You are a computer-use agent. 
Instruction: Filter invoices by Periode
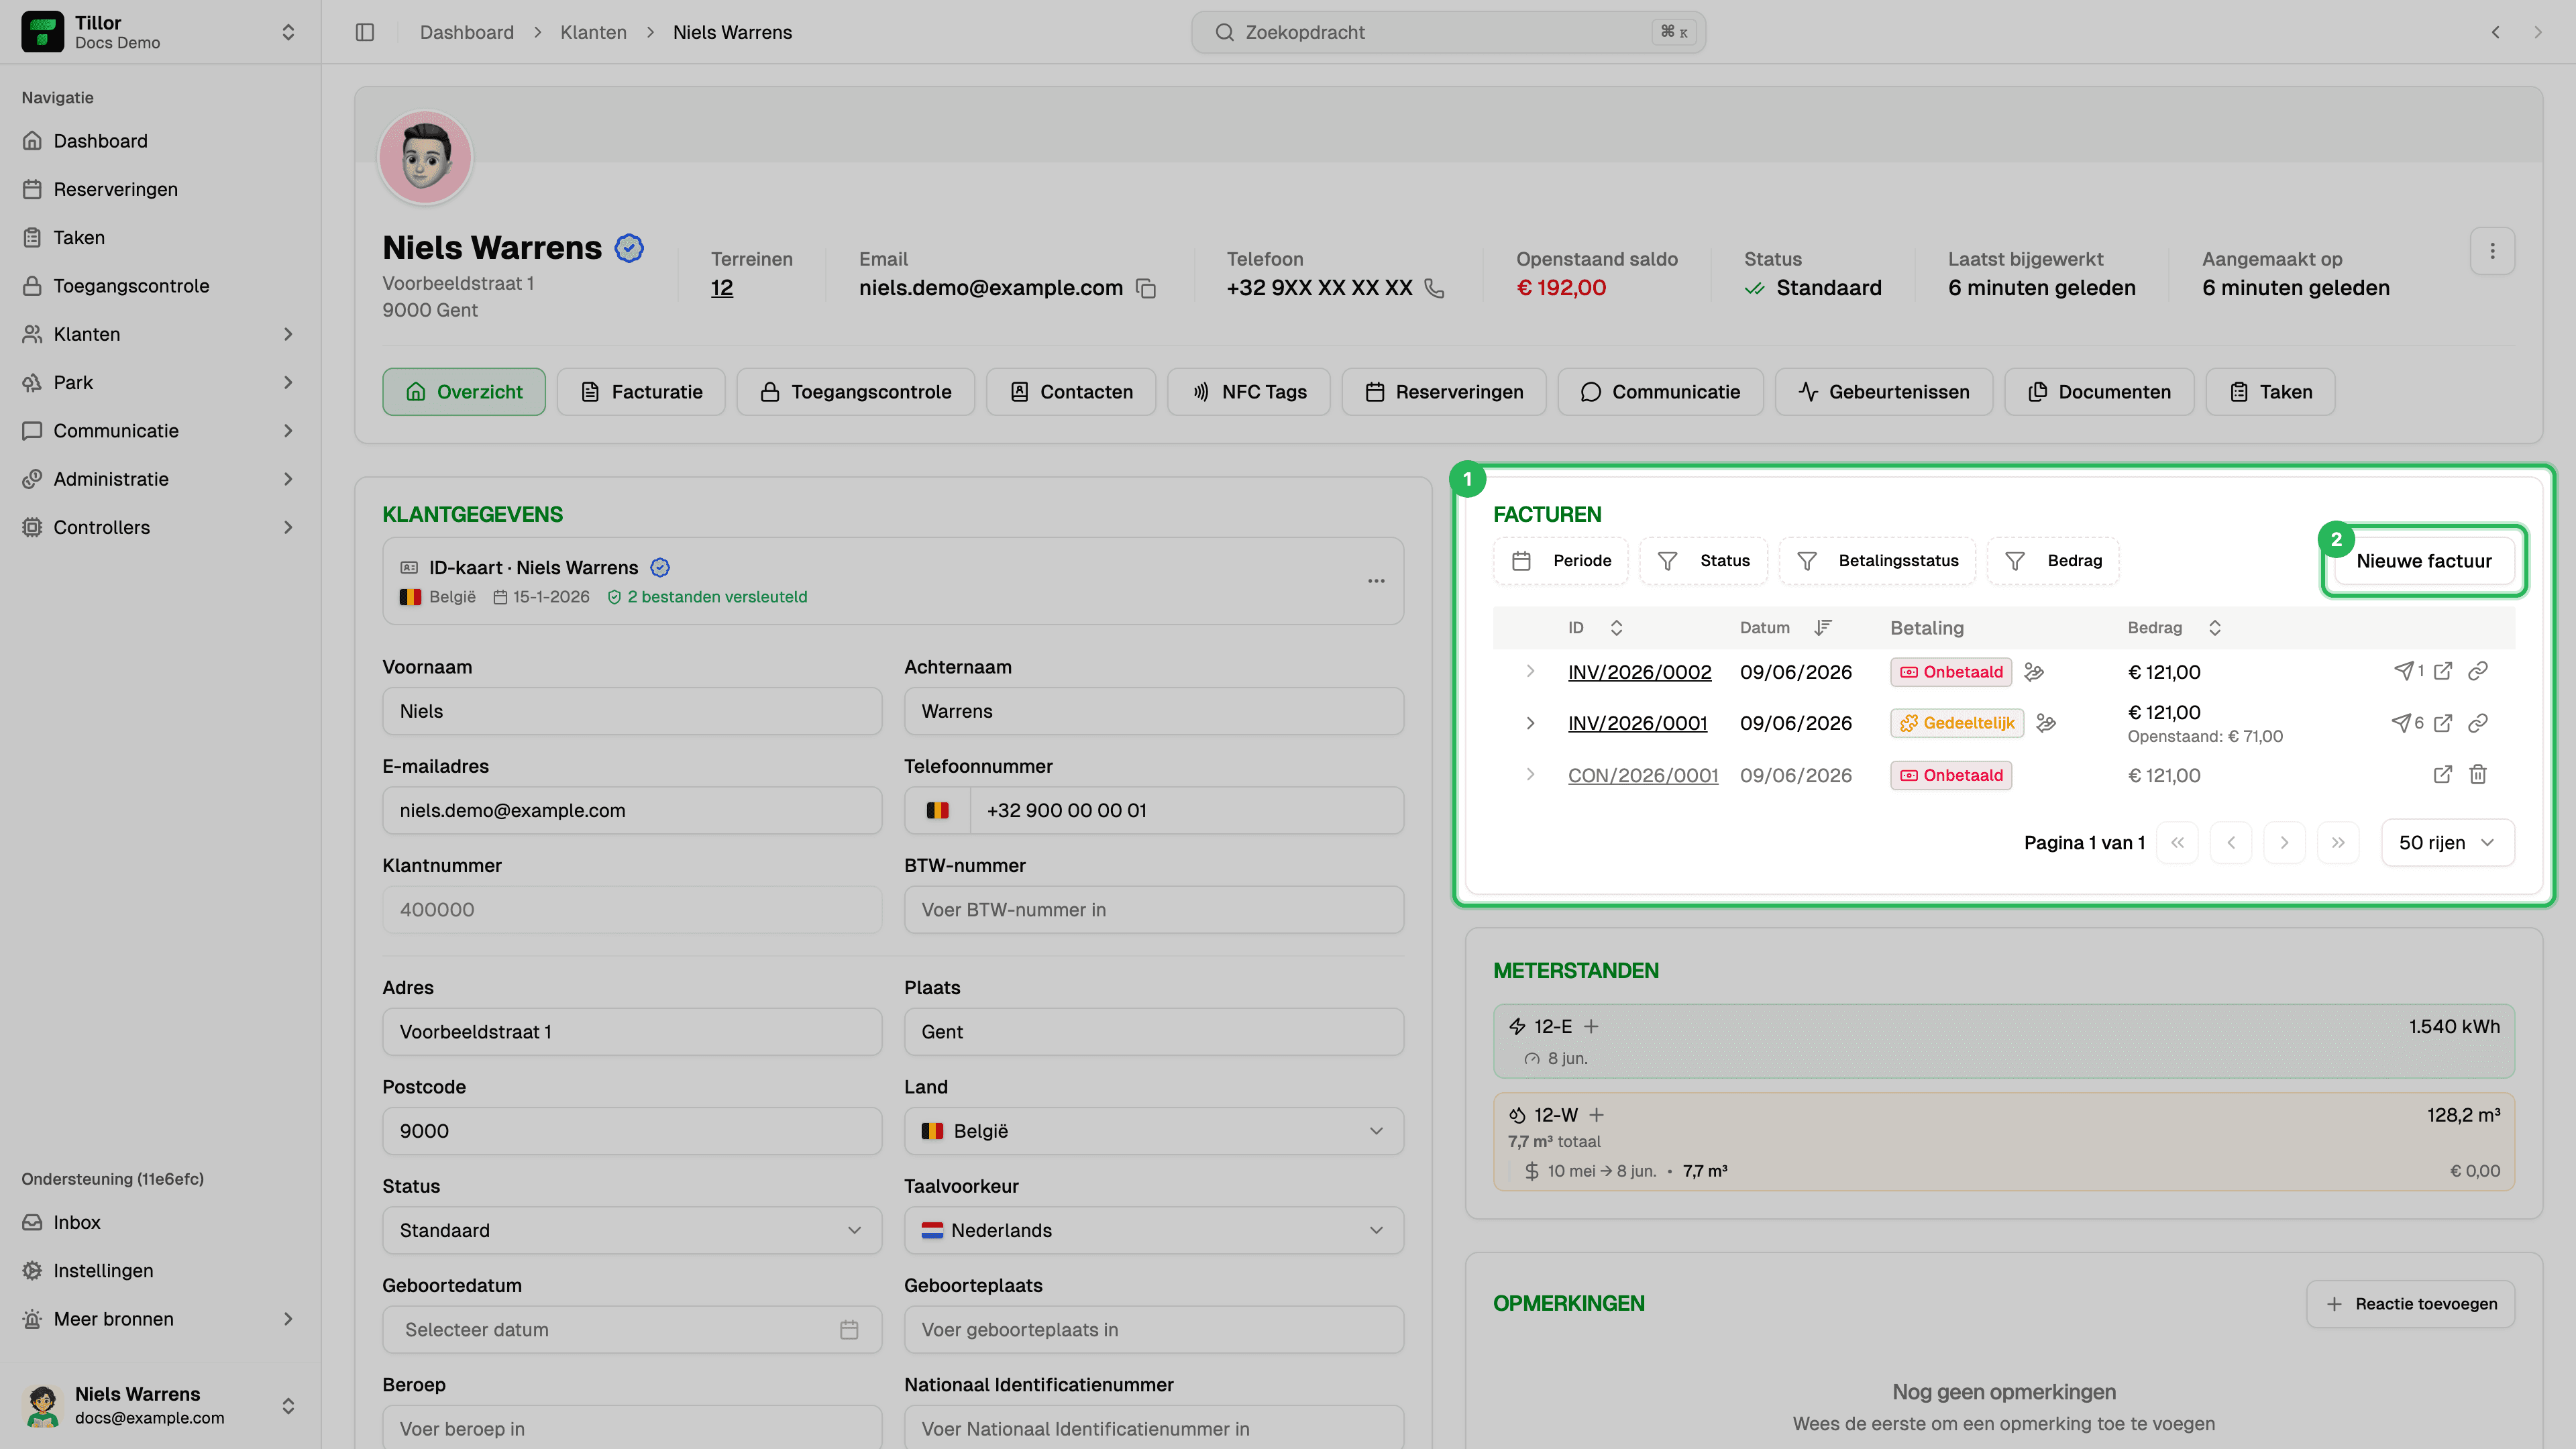point(1560,561)
